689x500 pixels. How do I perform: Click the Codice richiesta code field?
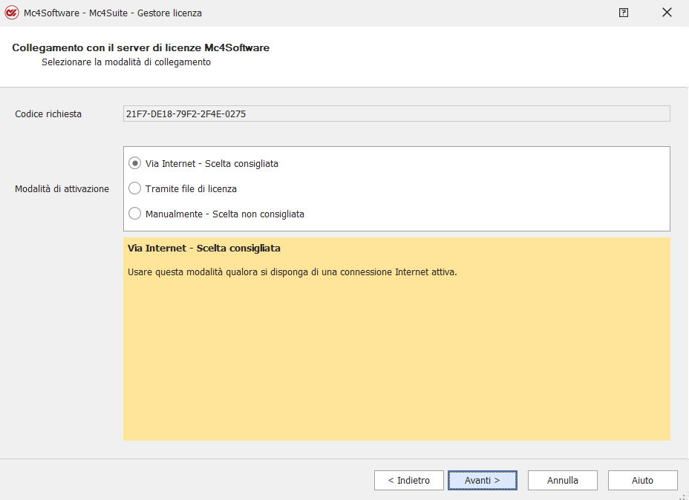(x=396, y=114)
